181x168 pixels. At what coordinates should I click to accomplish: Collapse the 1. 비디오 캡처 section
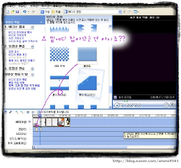point(33,27)
